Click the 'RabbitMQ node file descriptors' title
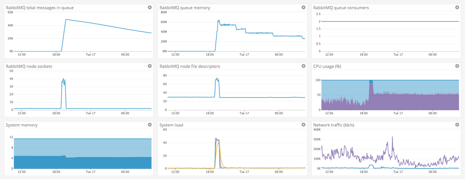 [x=190, y=66]
